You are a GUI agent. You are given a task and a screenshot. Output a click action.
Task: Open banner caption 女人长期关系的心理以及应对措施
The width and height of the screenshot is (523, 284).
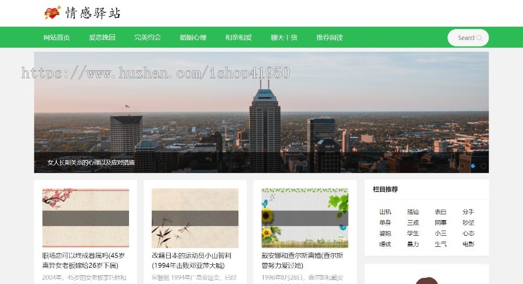pos(91,163)
